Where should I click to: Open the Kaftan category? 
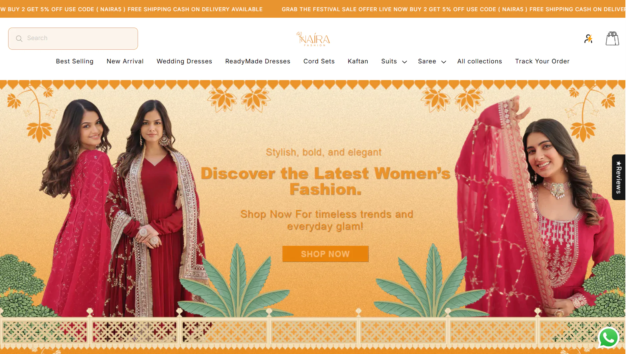[358, 61]
